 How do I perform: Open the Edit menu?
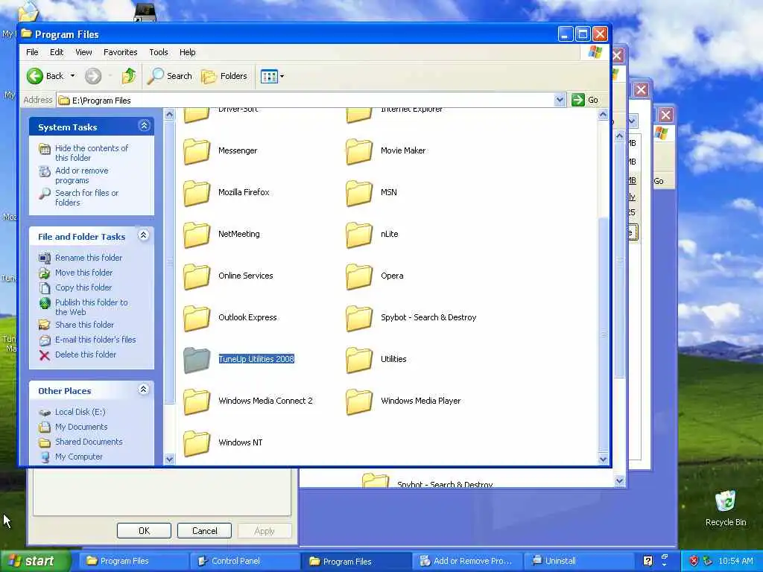(x=57, y=52)
